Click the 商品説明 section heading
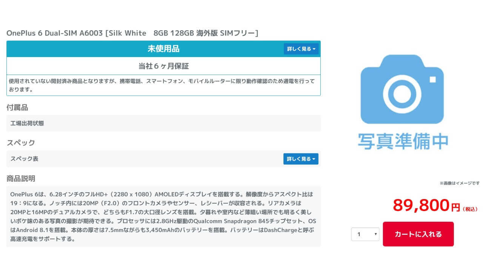483x272 pixels. (21, 178)
